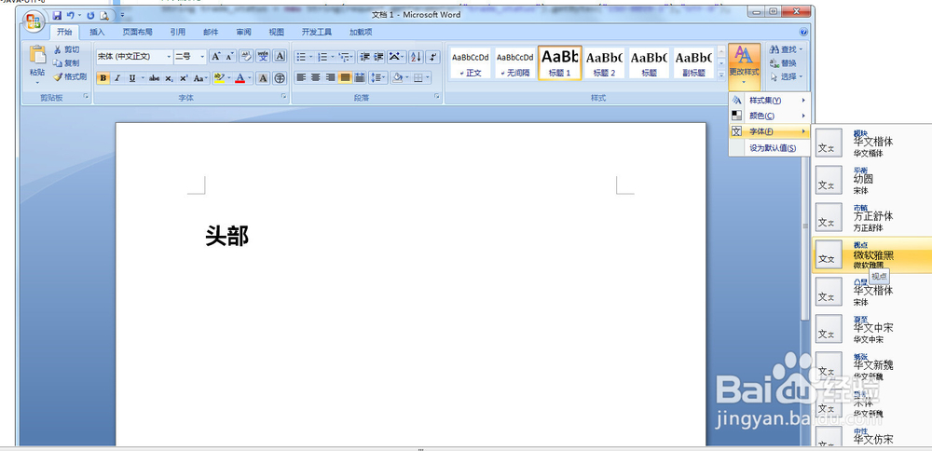Open the 查找 Find button

[786, 50]
